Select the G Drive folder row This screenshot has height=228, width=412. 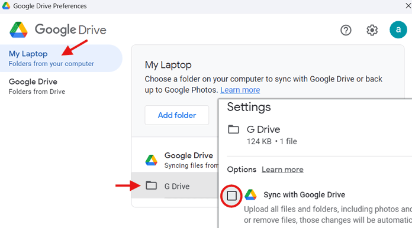[175, 185]
